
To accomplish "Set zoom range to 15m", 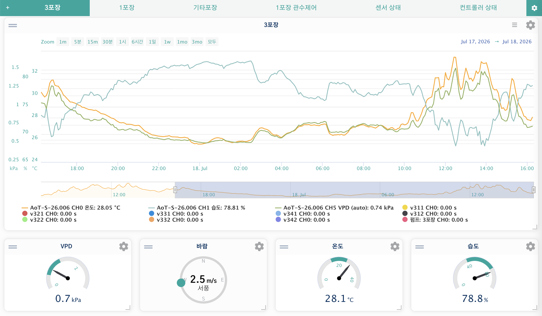I will click(93, 42).
